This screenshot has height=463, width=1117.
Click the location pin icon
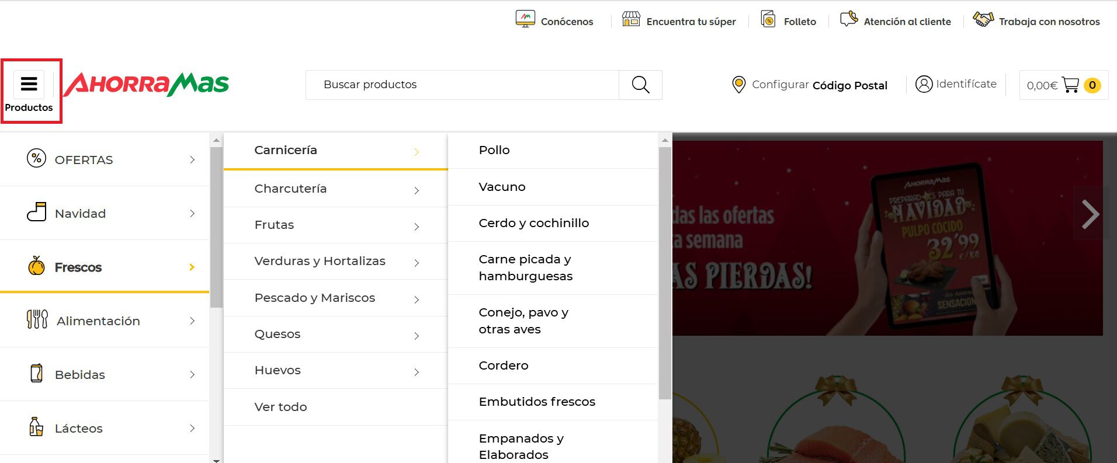[x=738, y=85]
